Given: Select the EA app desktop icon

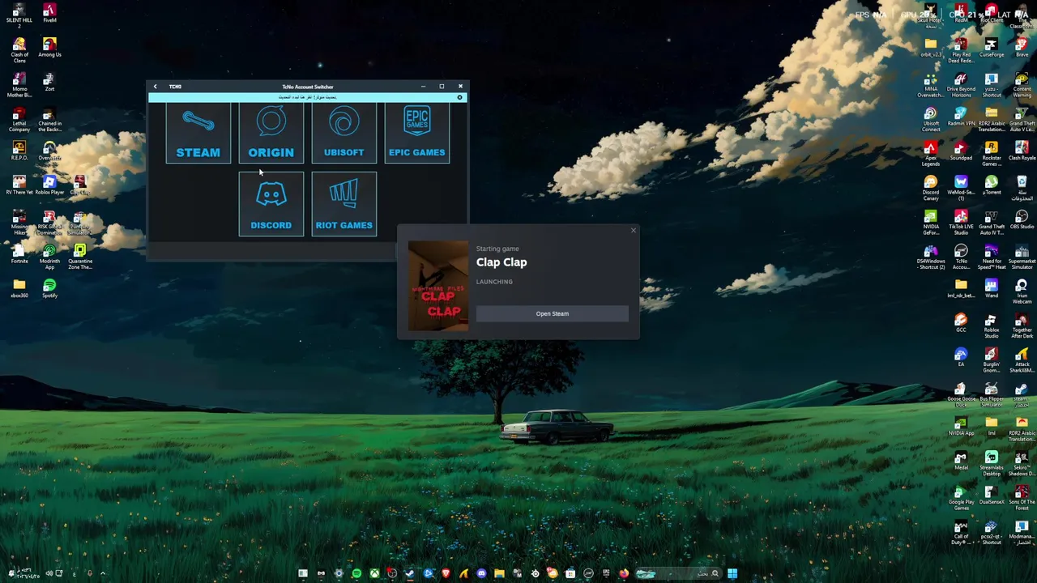Looking at the screenshot, I should pyautogui.click(x=961, y=357).
